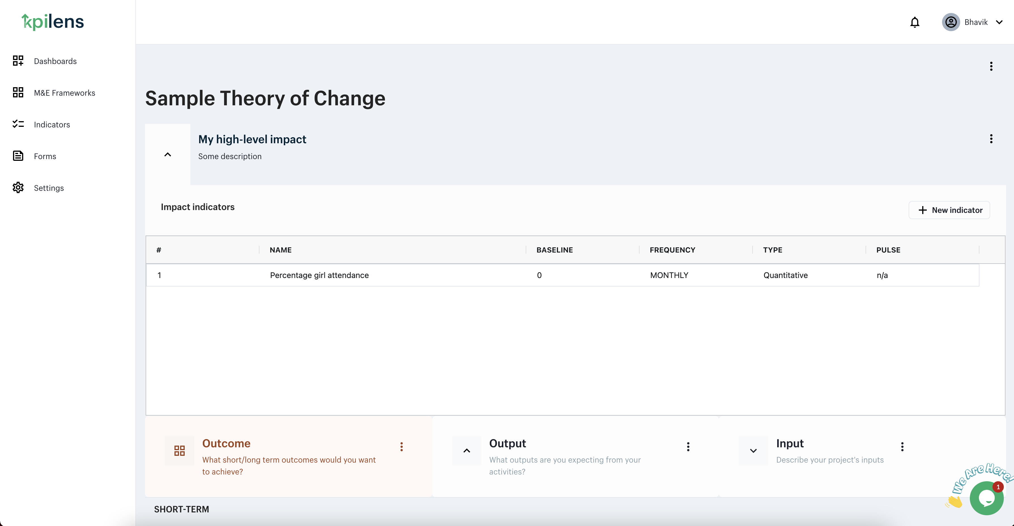Image resolution: width=1014 pixels, height=526 pixels.
Task: Open options menu for My high-level impact
Action: [991, 138]
